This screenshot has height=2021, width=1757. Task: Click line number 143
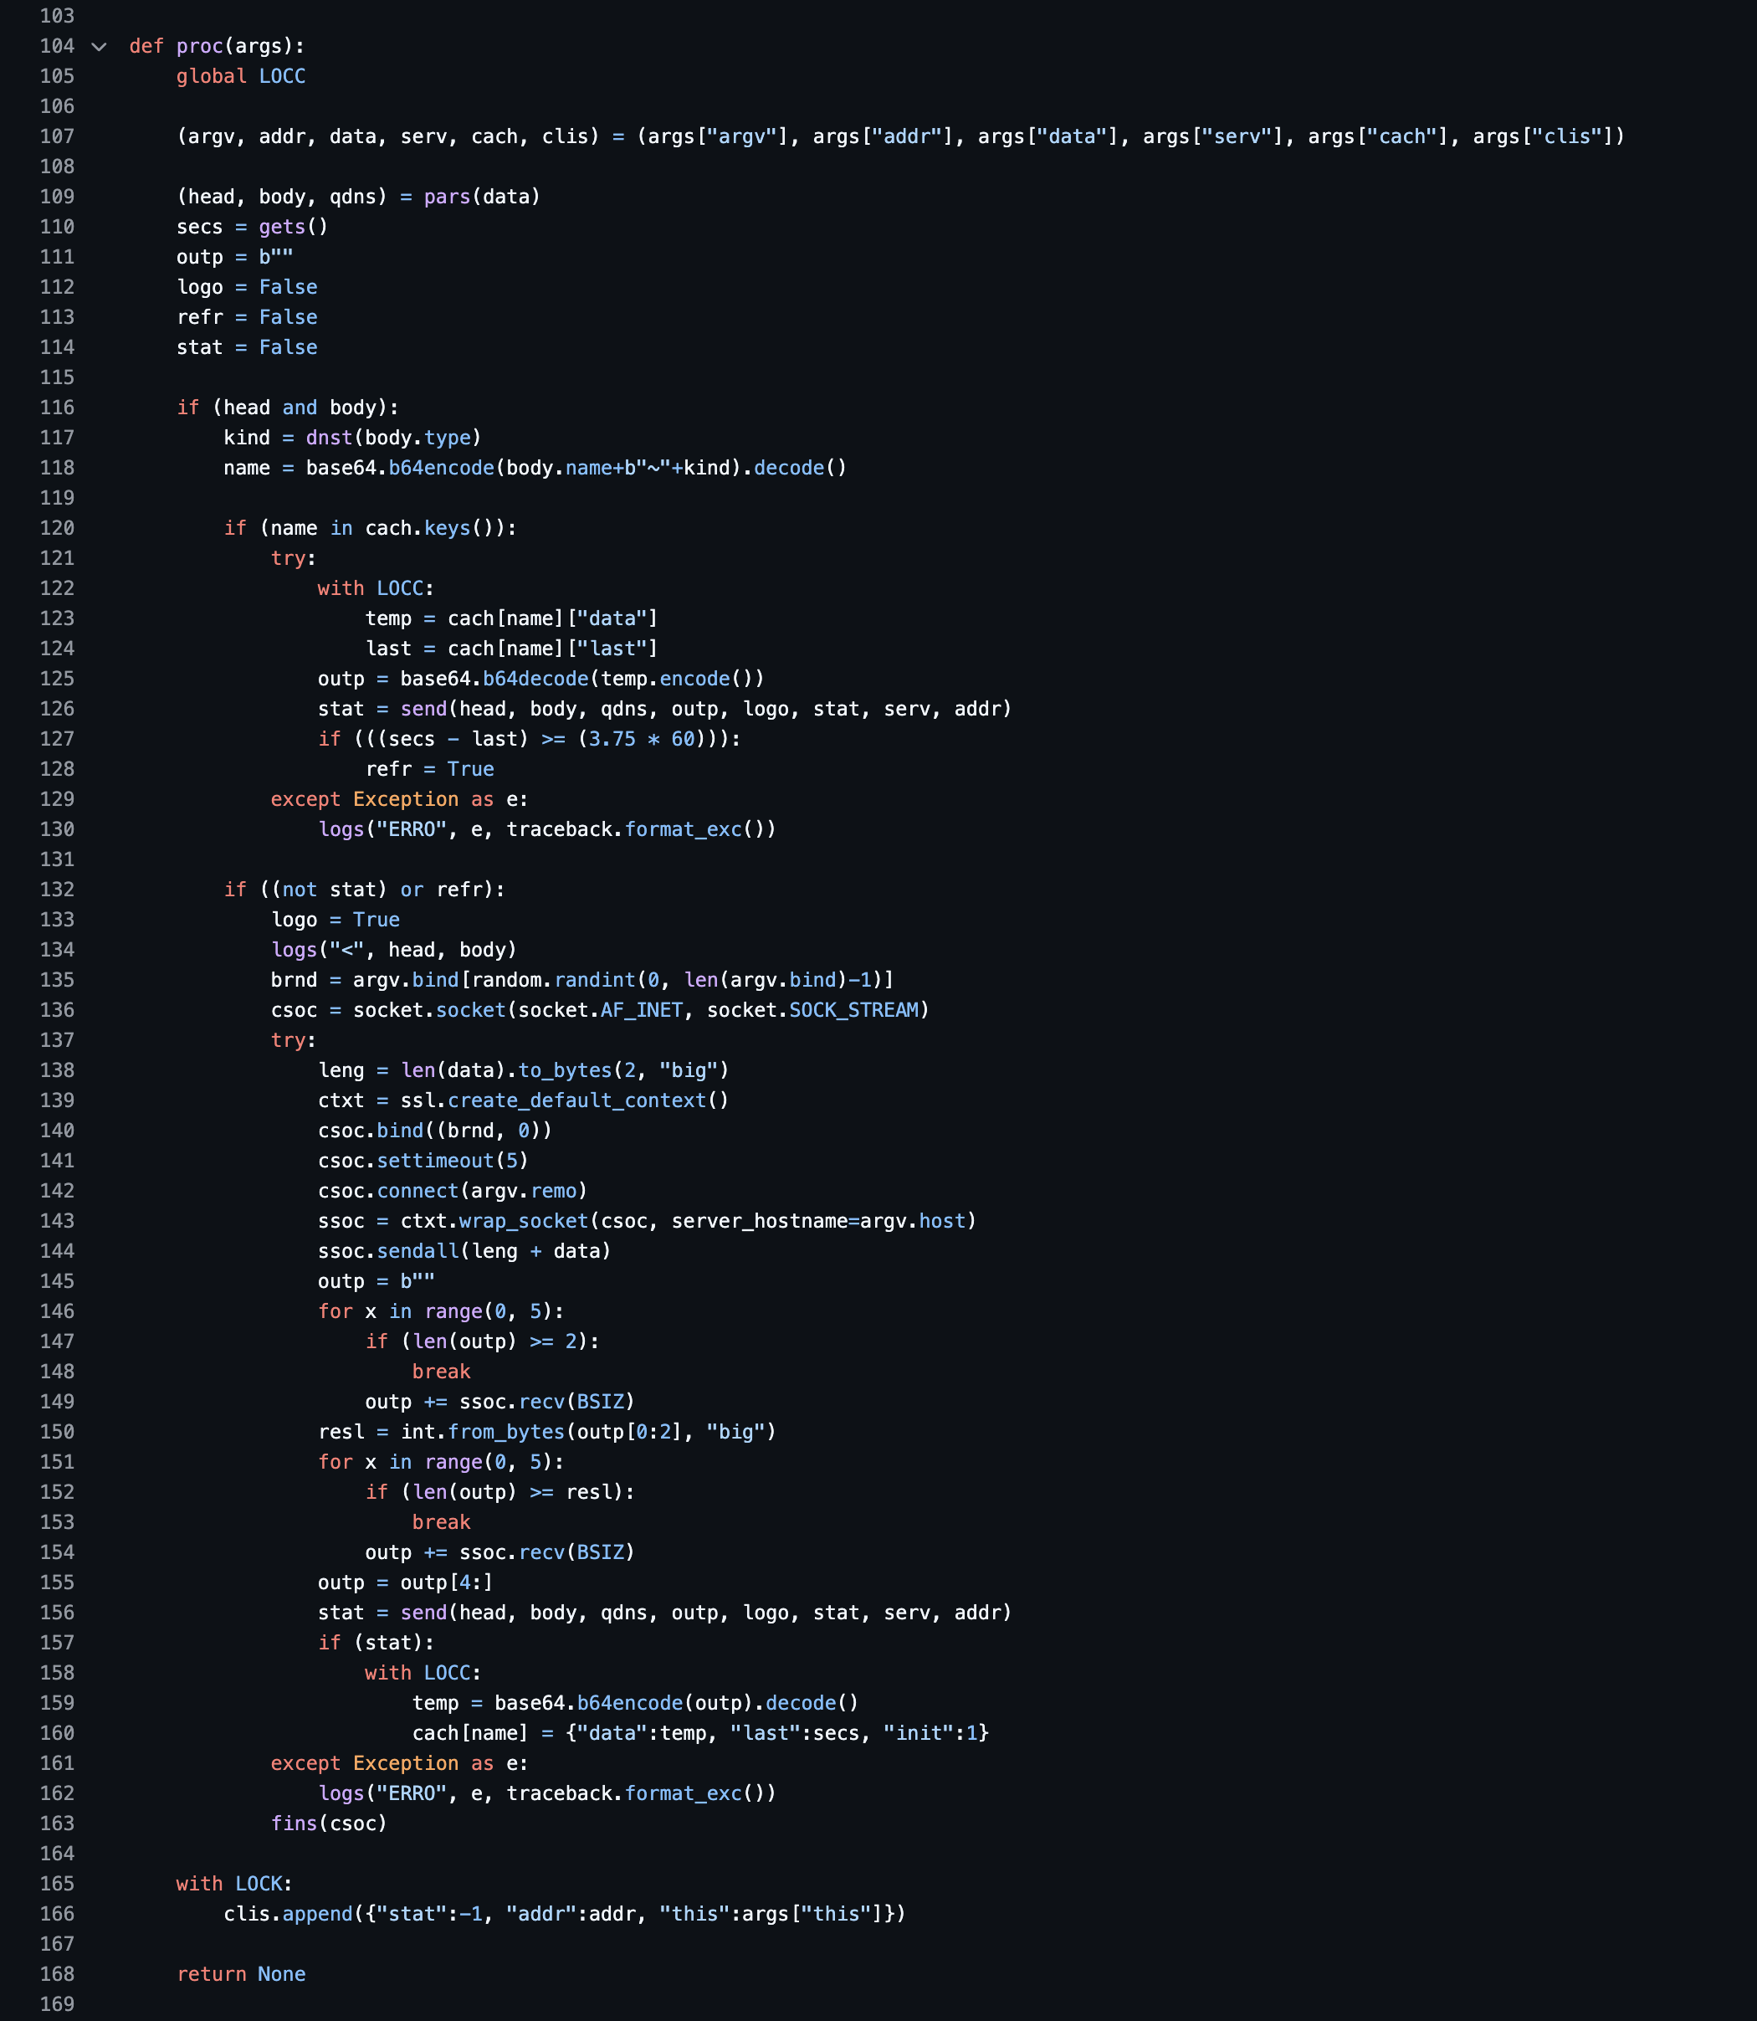click(57, 1221)
